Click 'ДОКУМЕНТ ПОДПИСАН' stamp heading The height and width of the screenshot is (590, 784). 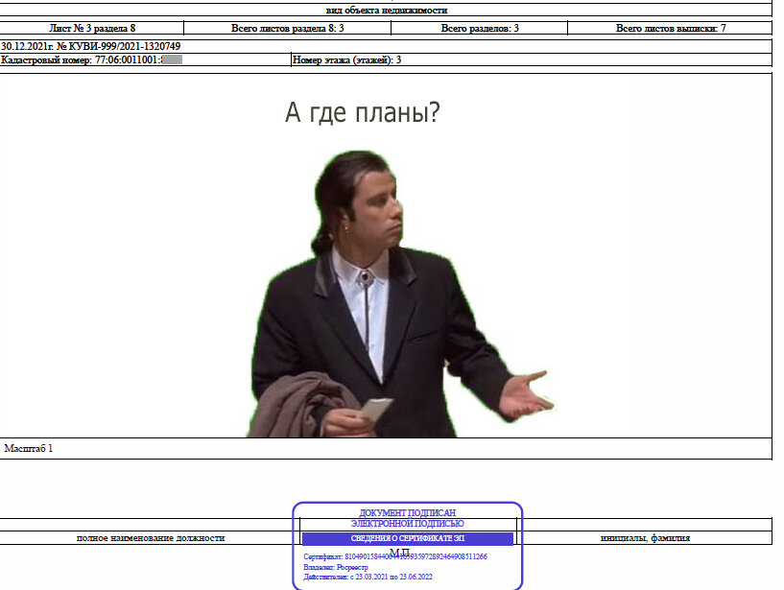click(x=408, y=512)
